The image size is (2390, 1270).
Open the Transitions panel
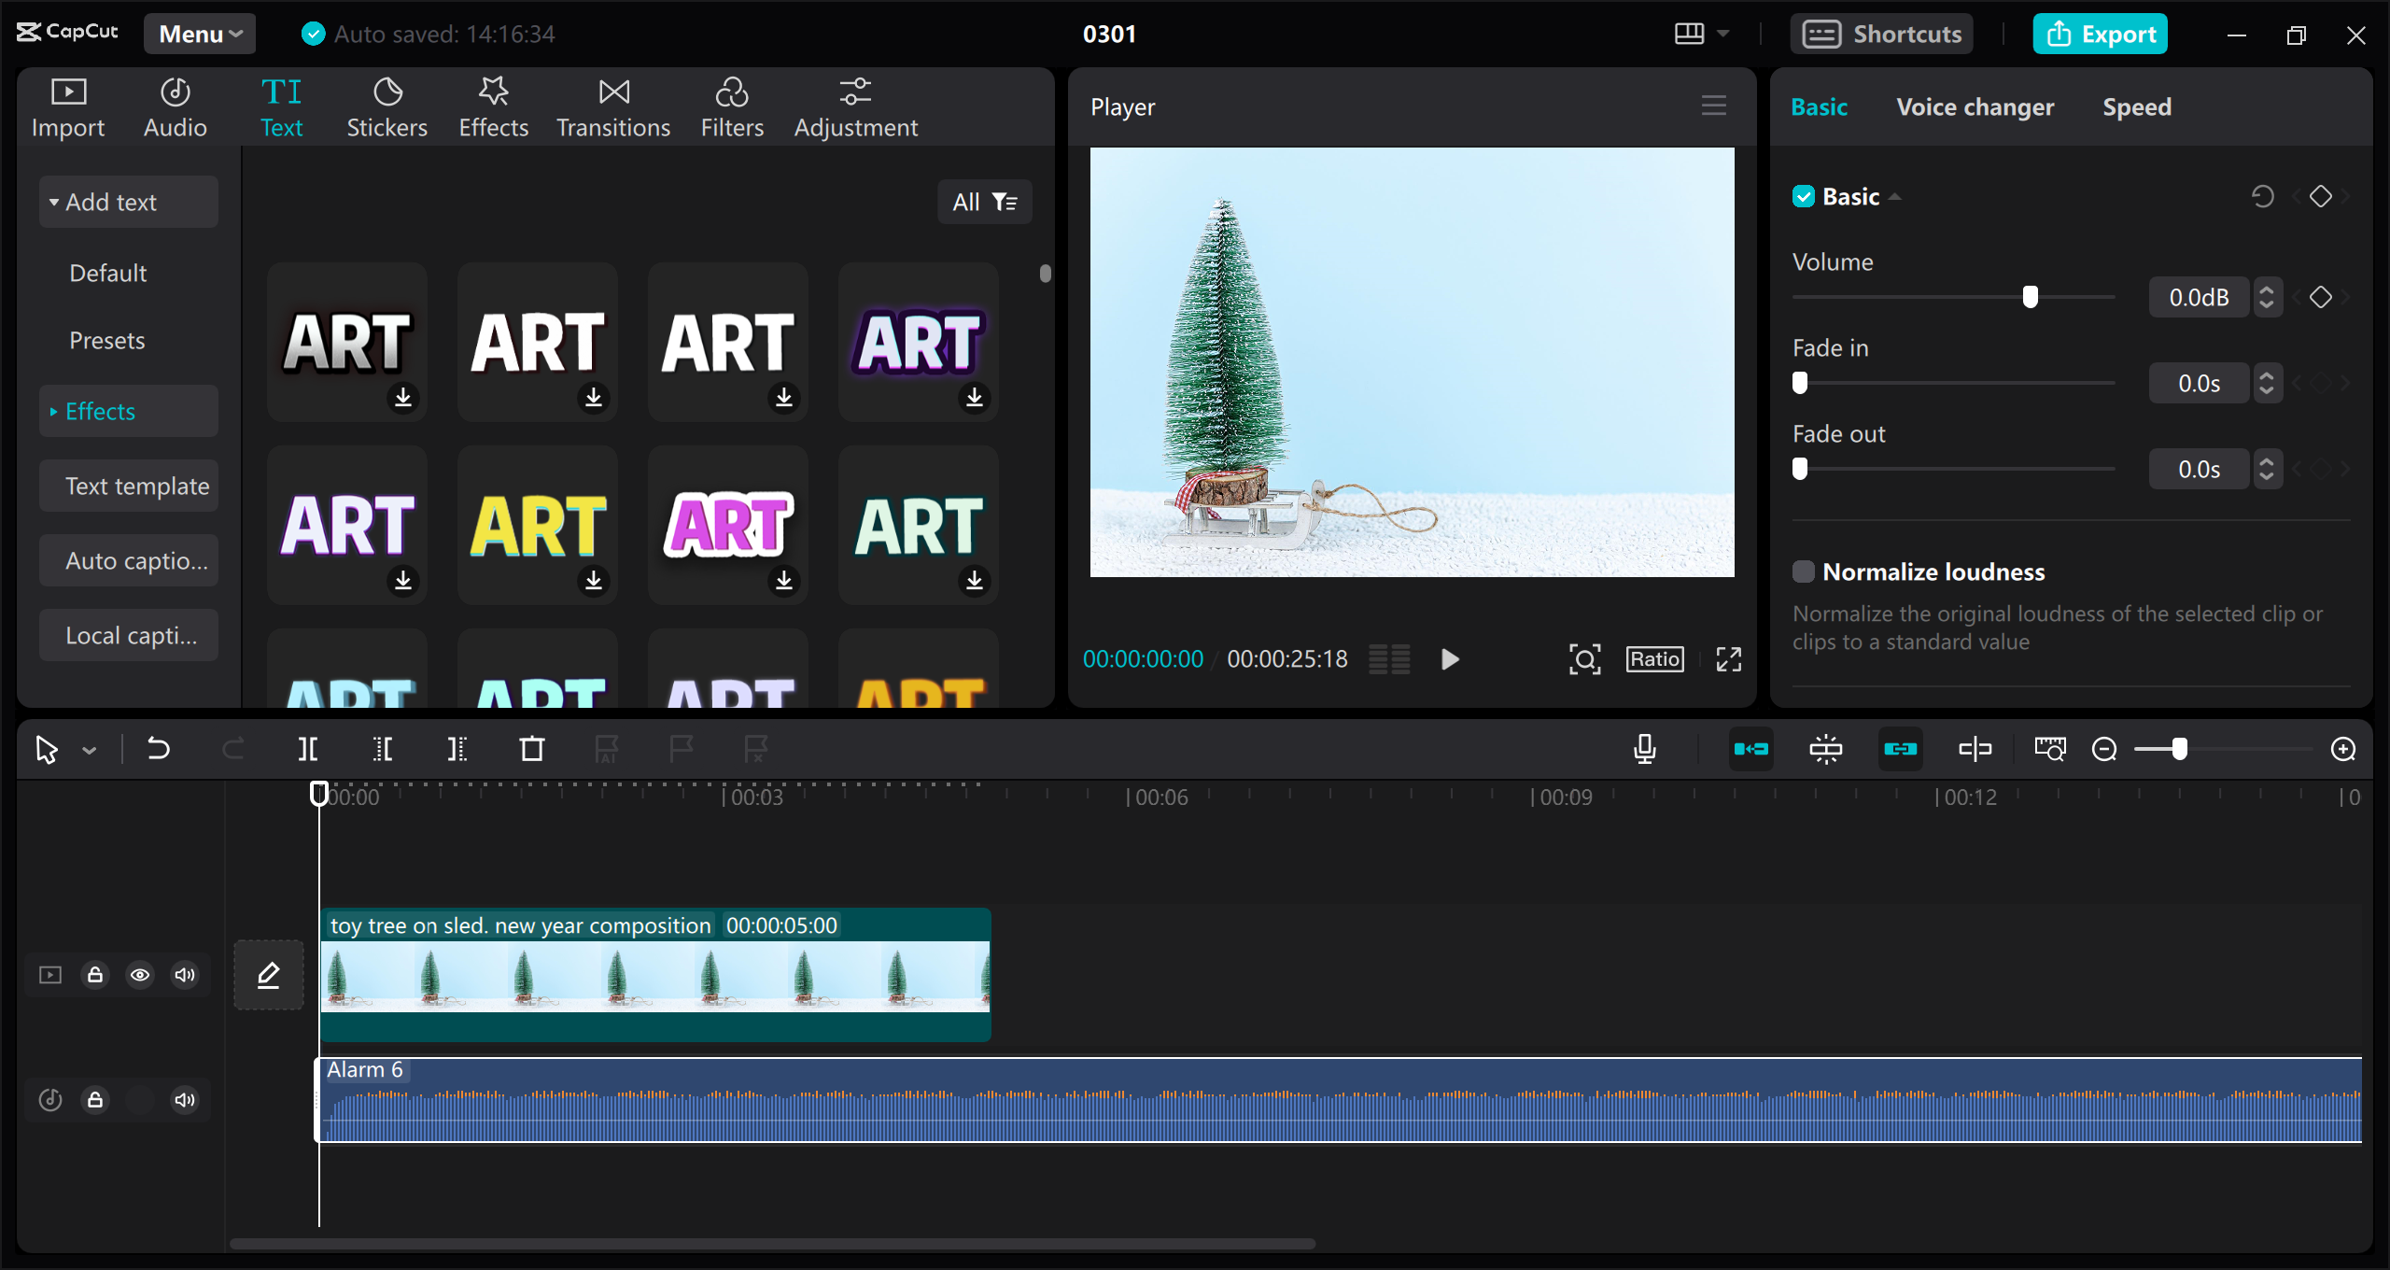[x=612, y=106]
